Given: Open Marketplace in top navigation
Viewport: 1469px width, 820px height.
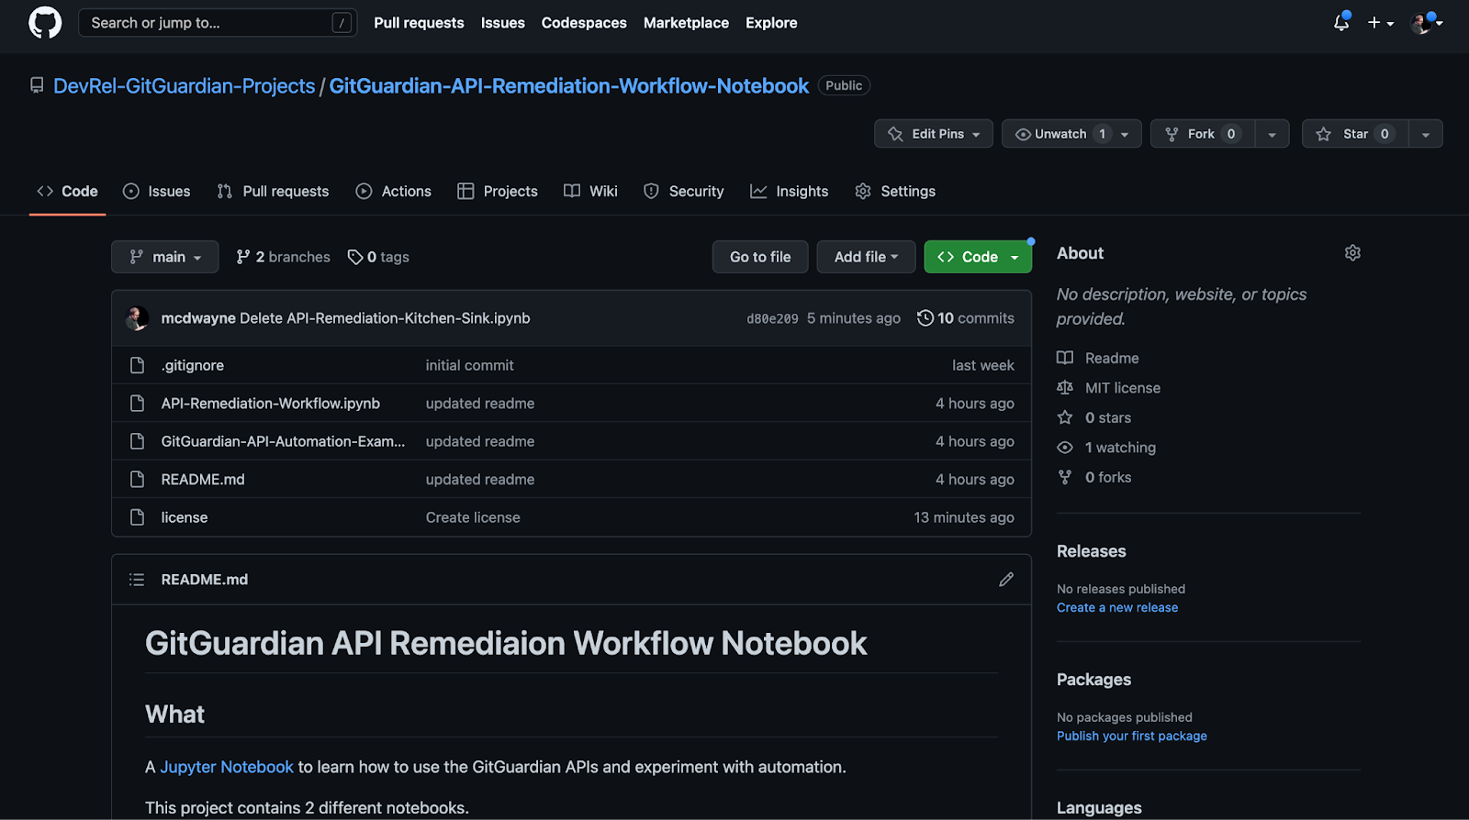Looking at the screenshot, I should (686, 23).
